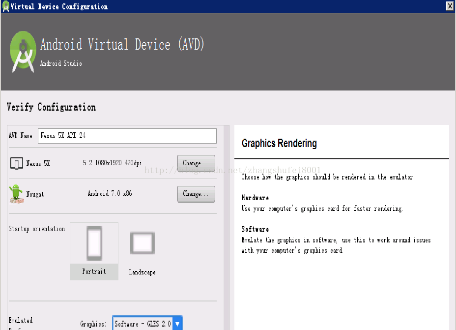456x330 pixels.
Task: Click the configuration panel vertical scrollbar
Action: (227, 228)
